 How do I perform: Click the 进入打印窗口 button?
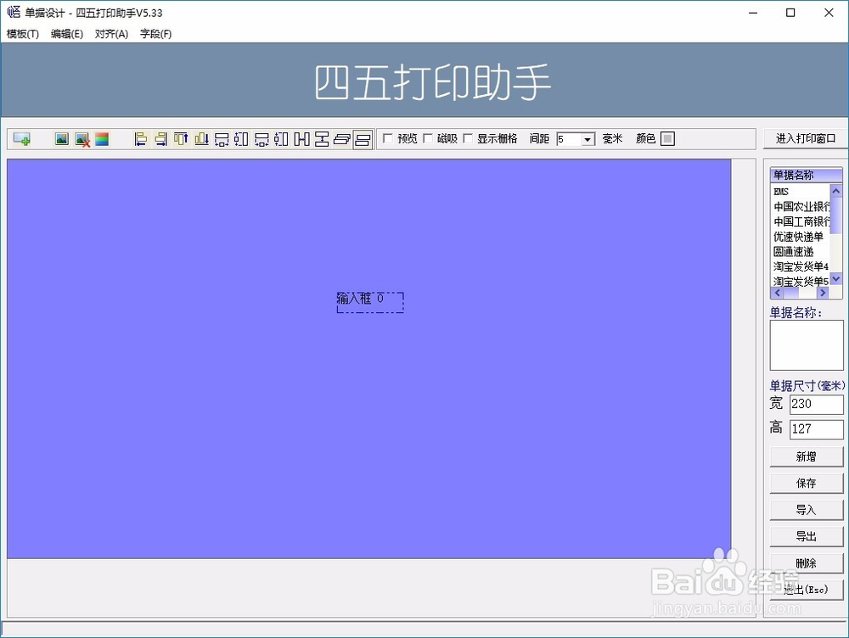(805, 138)
